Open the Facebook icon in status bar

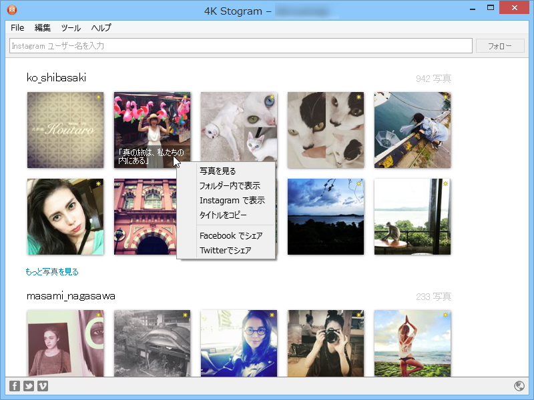15,386
